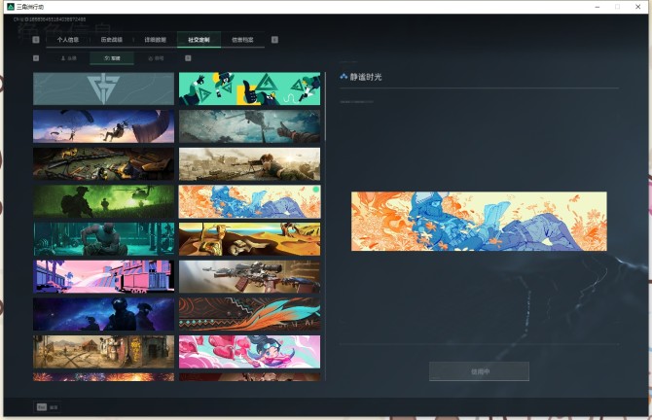Screen dimensions: 652x420
Task: Select the highlighted middle sub-tab
Action: 112,58
